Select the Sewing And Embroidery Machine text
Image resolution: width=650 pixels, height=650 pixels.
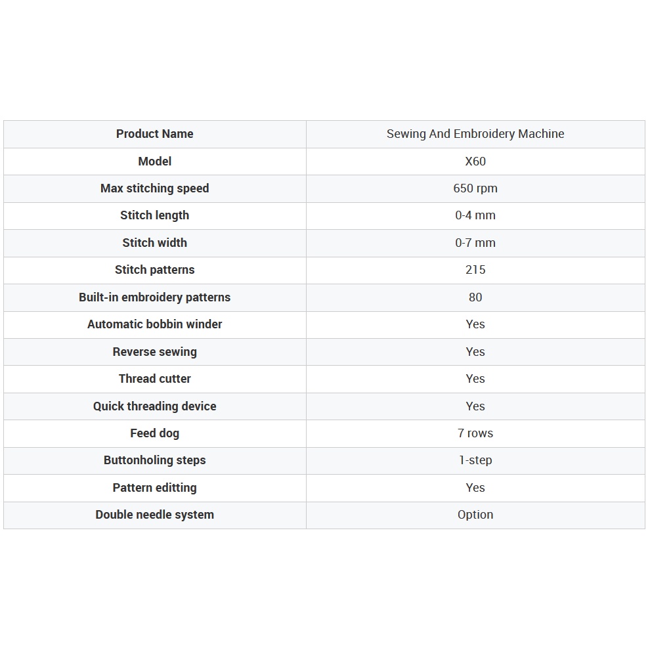[x=475, y=134]
